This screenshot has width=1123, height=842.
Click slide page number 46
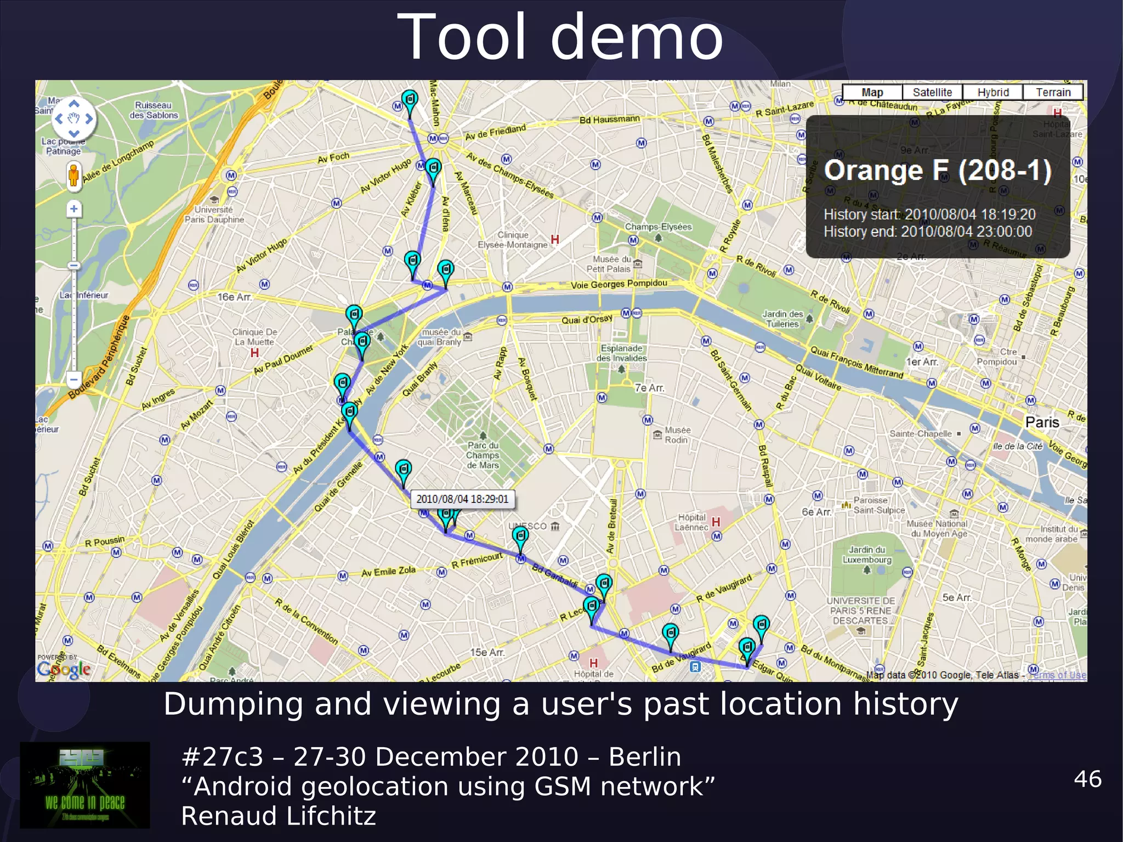click(x=1087, y=779)
